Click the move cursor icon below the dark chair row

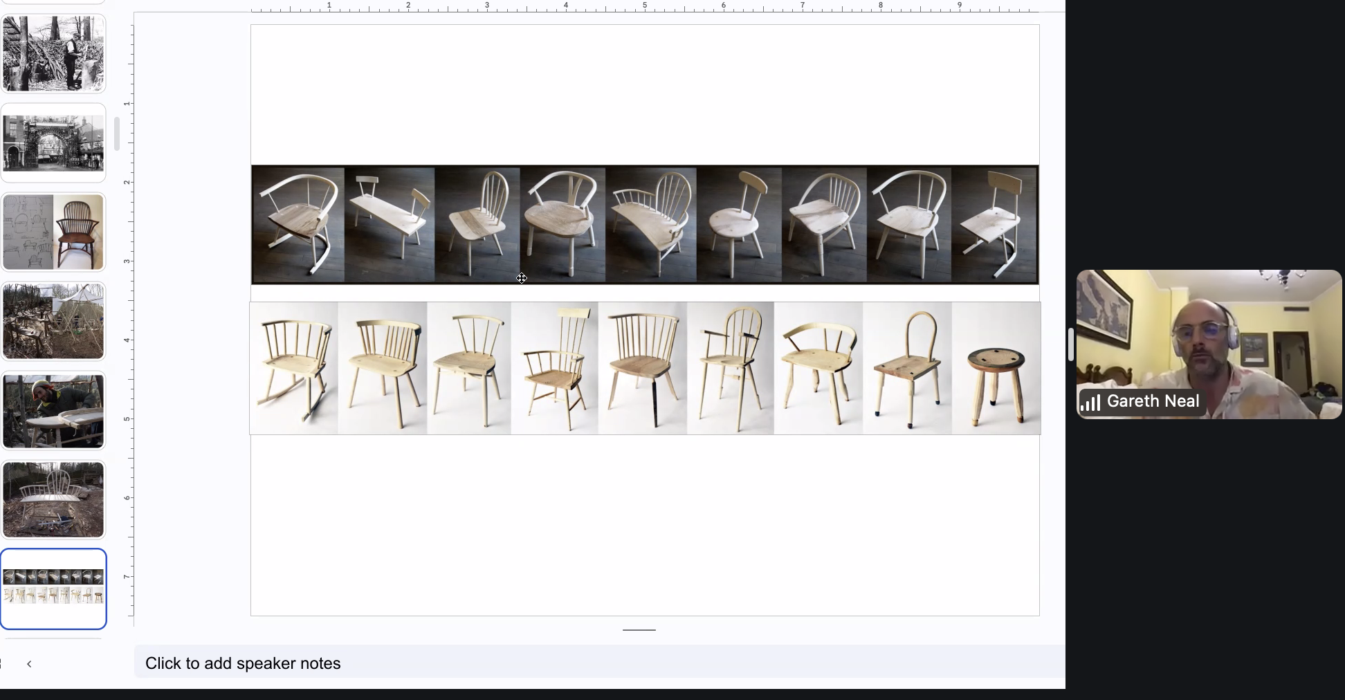(522, 278)
